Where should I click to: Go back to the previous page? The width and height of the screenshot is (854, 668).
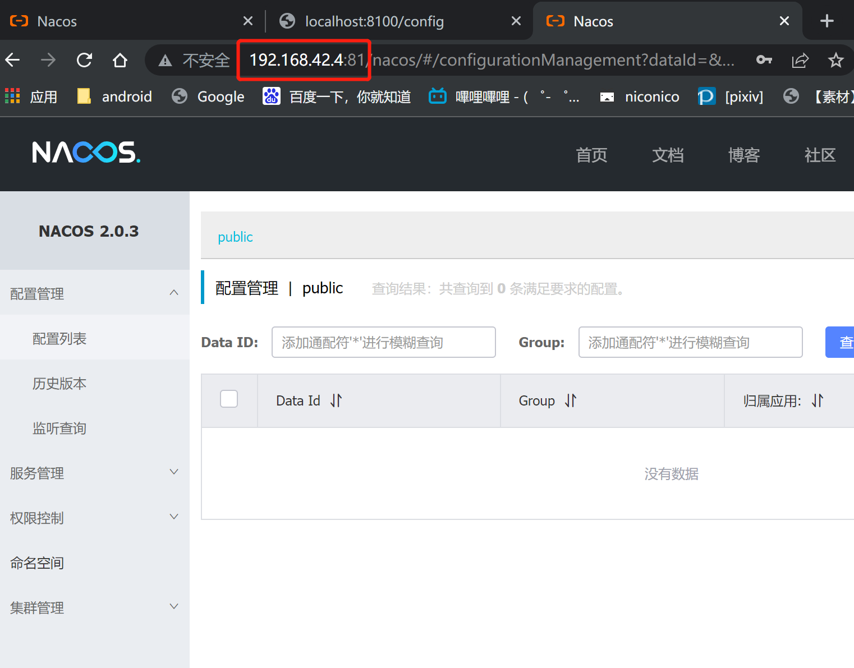click(12, 59)
